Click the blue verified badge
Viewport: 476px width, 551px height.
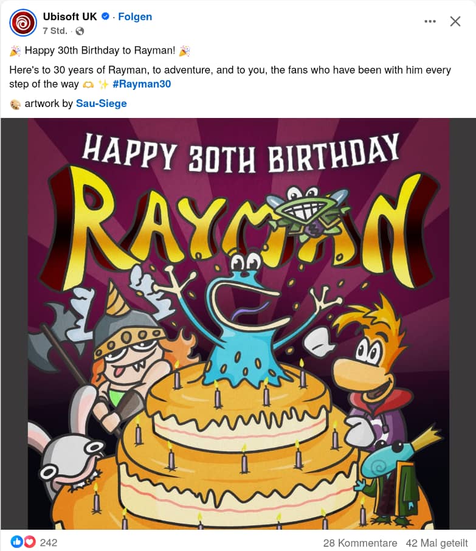[x=105, y=16]
